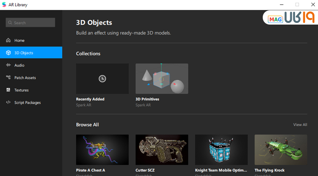This screenshot has height=176, width=318.
Task: Open the Home menu item
Action: point(19,40)
